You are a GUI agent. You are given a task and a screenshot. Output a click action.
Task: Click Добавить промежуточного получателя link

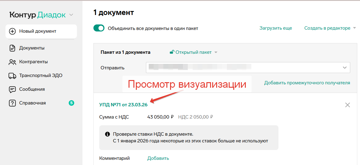307,83
